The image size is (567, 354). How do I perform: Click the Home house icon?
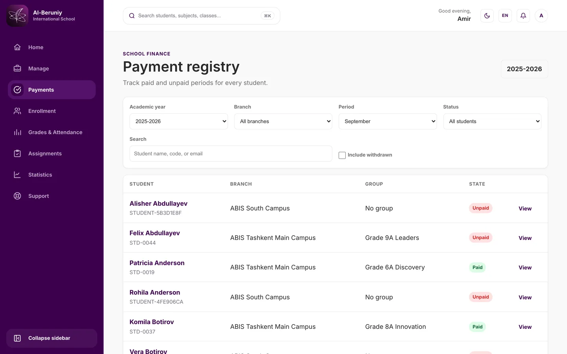[17, 47]
